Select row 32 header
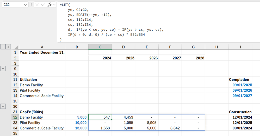 15,117
